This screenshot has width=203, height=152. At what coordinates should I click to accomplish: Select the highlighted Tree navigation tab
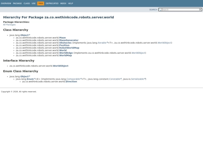pyautogui.click(x=41, y=3)
